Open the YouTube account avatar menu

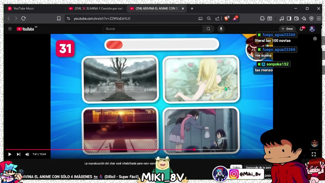[312, 29]
